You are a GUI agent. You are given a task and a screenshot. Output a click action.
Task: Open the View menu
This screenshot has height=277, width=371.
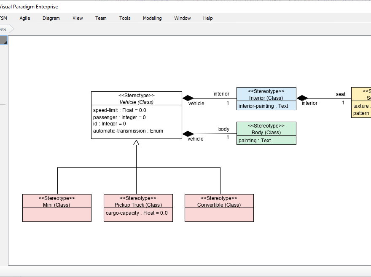click(x=78, y=18)
